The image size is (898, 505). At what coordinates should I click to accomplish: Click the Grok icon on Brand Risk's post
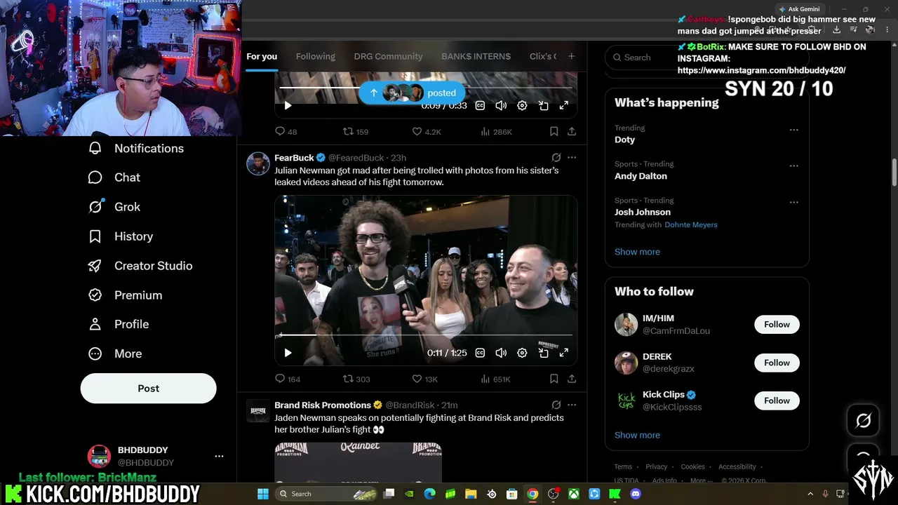556,405
